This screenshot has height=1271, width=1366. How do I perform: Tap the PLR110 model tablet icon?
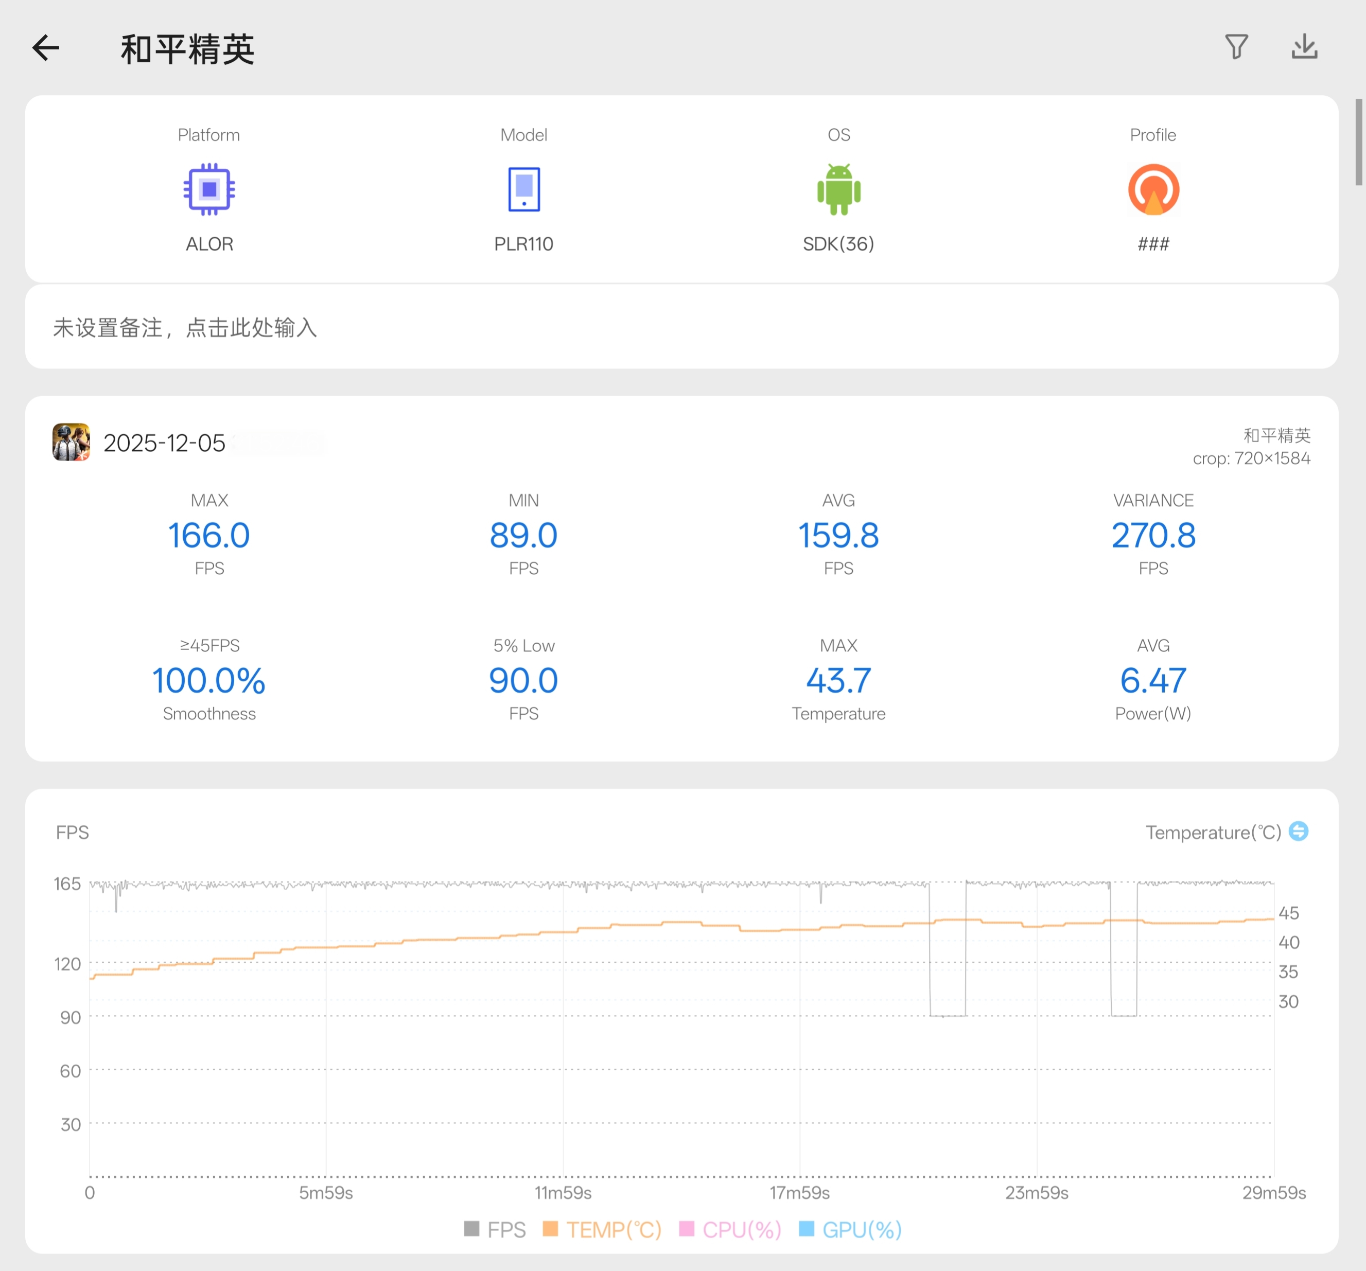[523, 189]
